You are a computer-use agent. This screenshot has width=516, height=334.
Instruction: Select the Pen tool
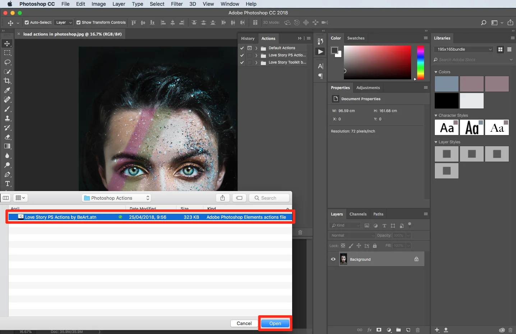(x=7, y=174)
